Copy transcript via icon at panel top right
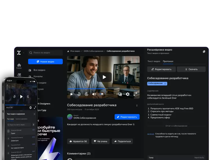 click(204, 52)
